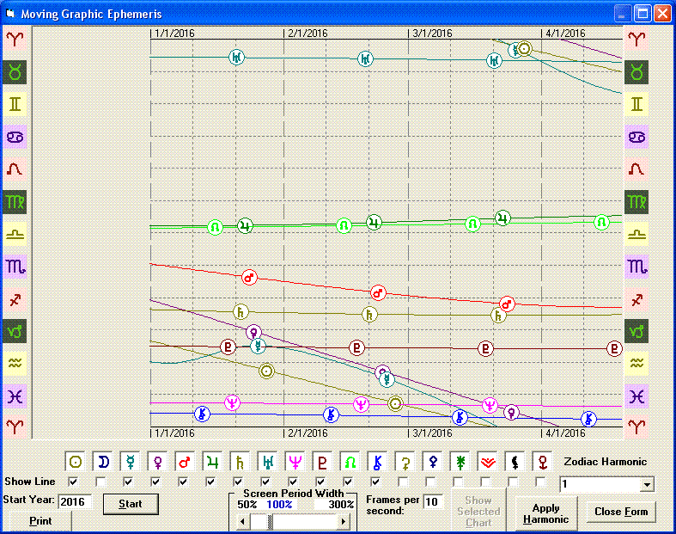
Task: Click right arrow of Screen Period Width scrollbar
Action: pyautogui.click(x=344, y=522)
